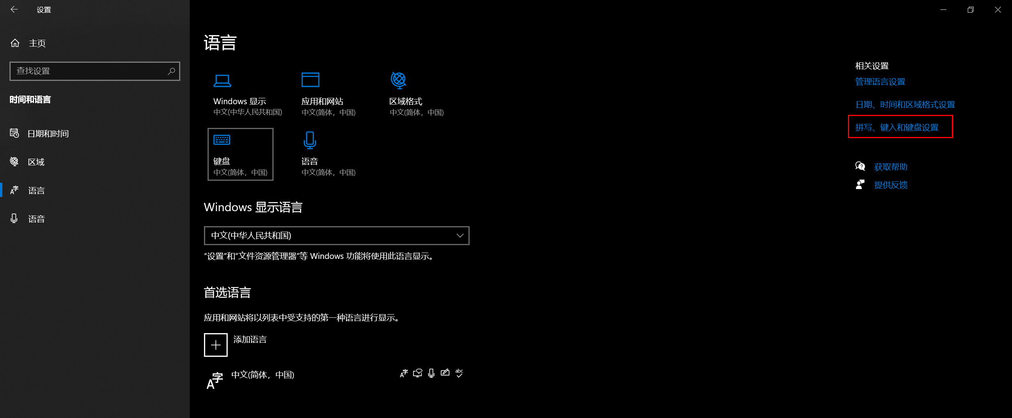Viewport: 1012px width, 418px height.
Task: Click the handwriting feature icon
Action: point(445,373)
